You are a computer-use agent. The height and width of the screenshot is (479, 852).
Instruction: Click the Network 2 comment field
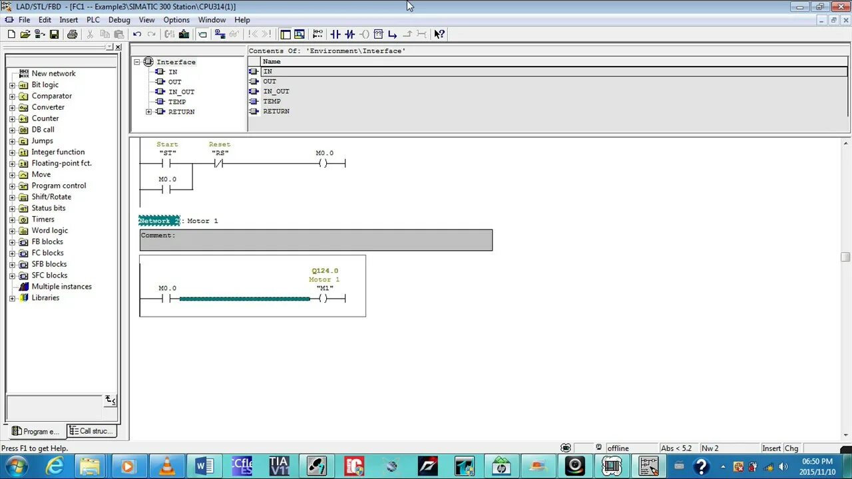pos(316,240)
